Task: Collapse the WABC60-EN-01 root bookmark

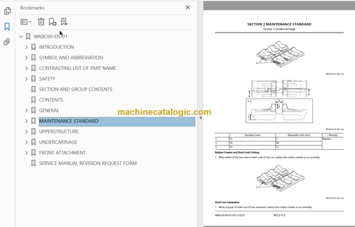Action: (21, 37)
